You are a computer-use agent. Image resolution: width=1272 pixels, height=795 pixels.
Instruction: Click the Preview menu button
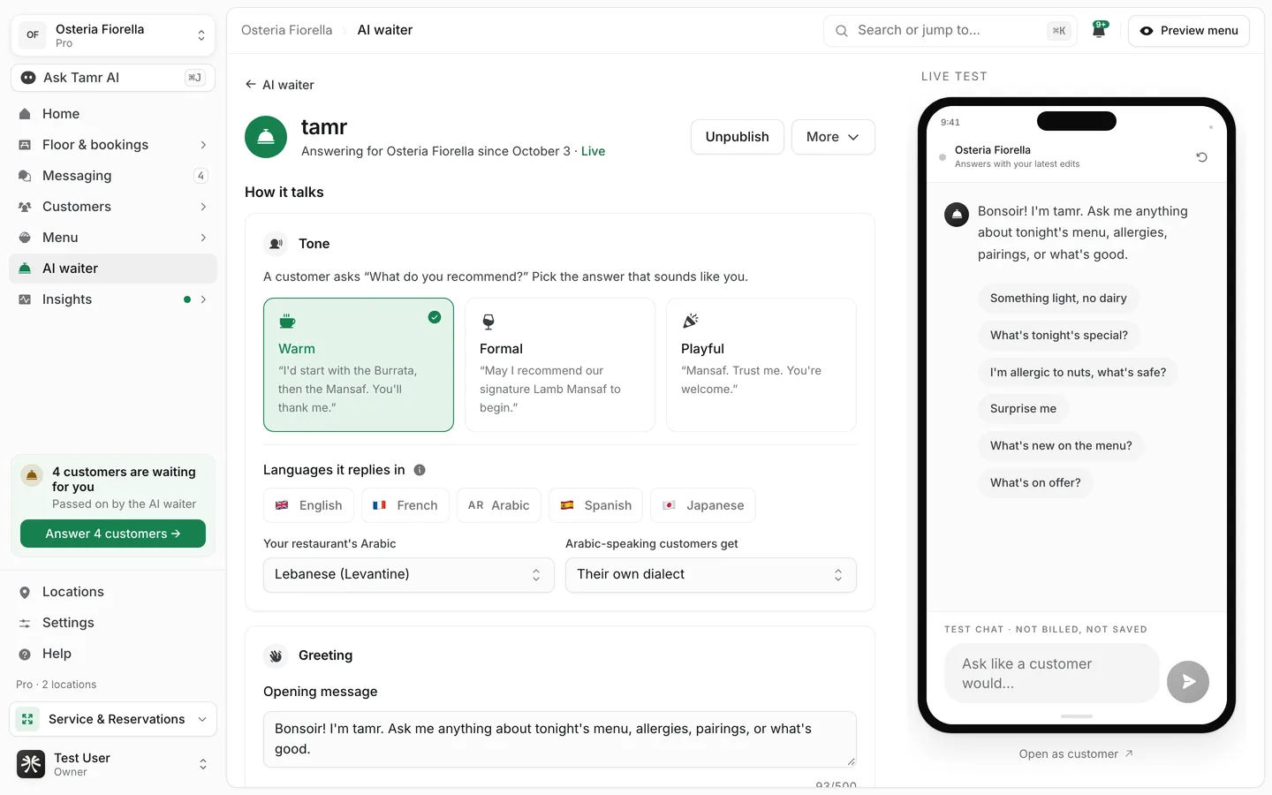pyautogui.click(x=1189, y=30)
